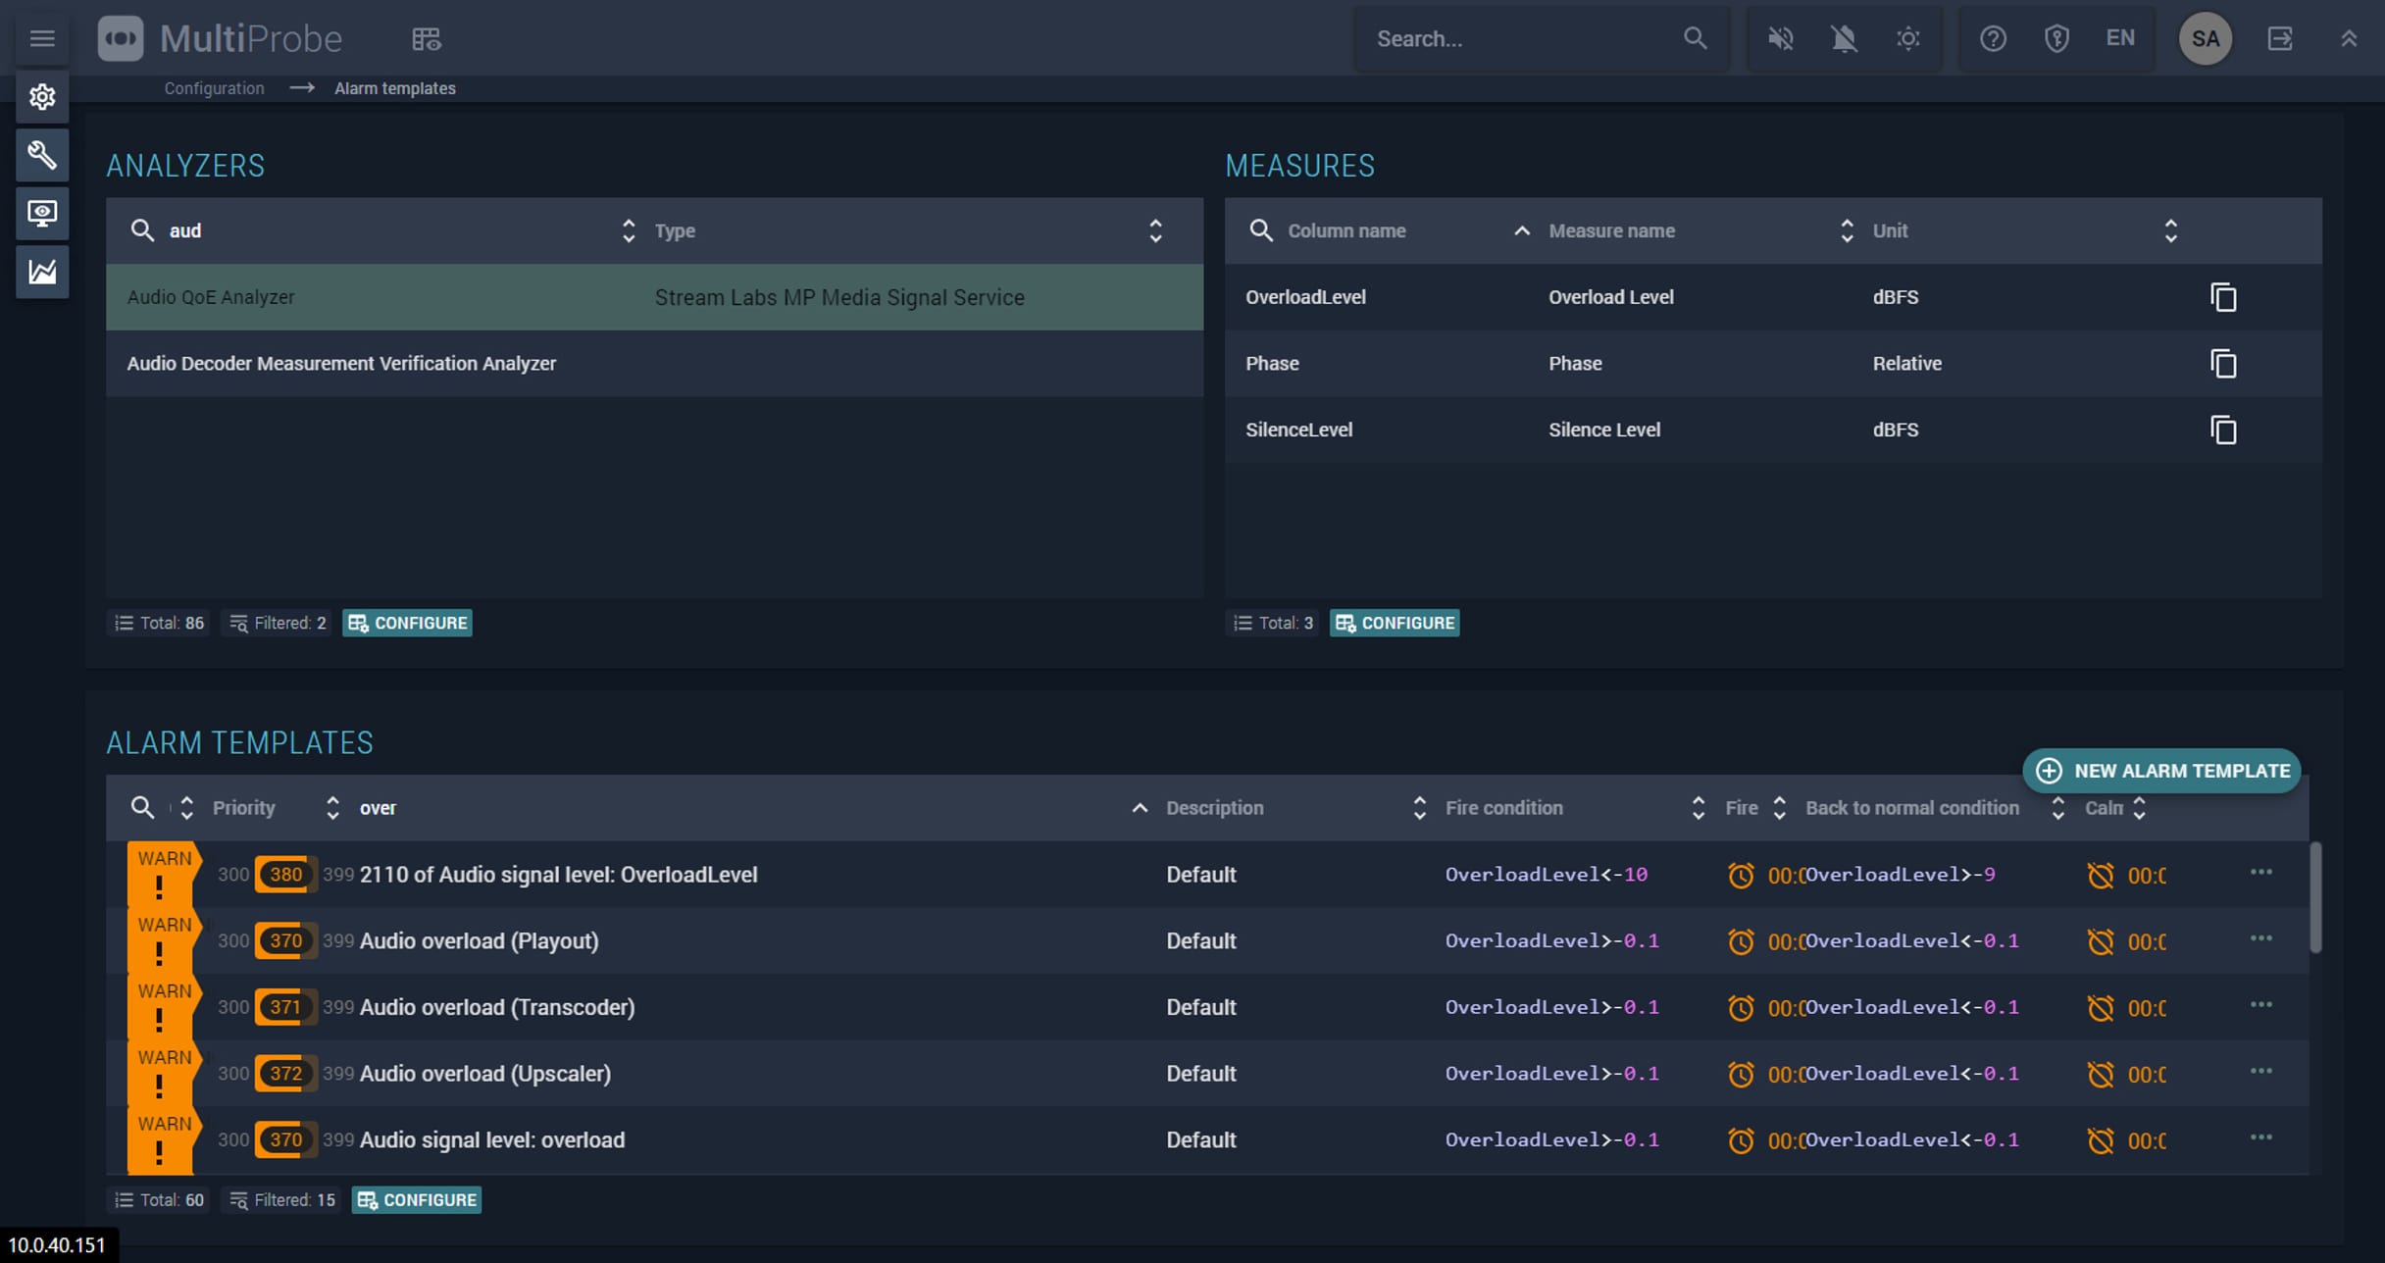Click CONFIGURE under Alarm Templates table
Image resolution: width=2385 pixels, height=1263 pixels.
point(417,1200)
